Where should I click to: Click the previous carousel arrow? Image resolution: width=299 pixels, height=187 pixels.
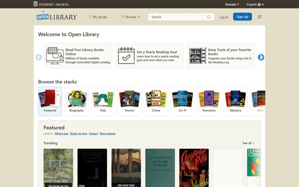(39, 57)
